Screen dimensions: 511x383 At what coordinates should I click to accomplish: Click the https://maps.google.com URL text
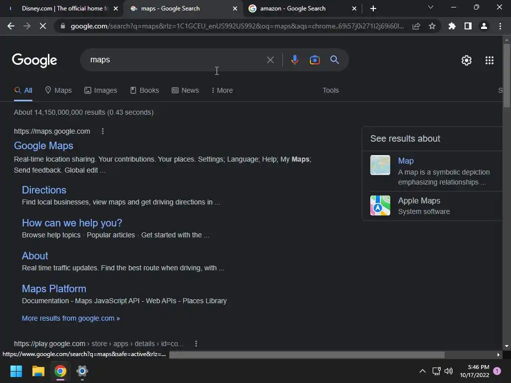point(52,131)
